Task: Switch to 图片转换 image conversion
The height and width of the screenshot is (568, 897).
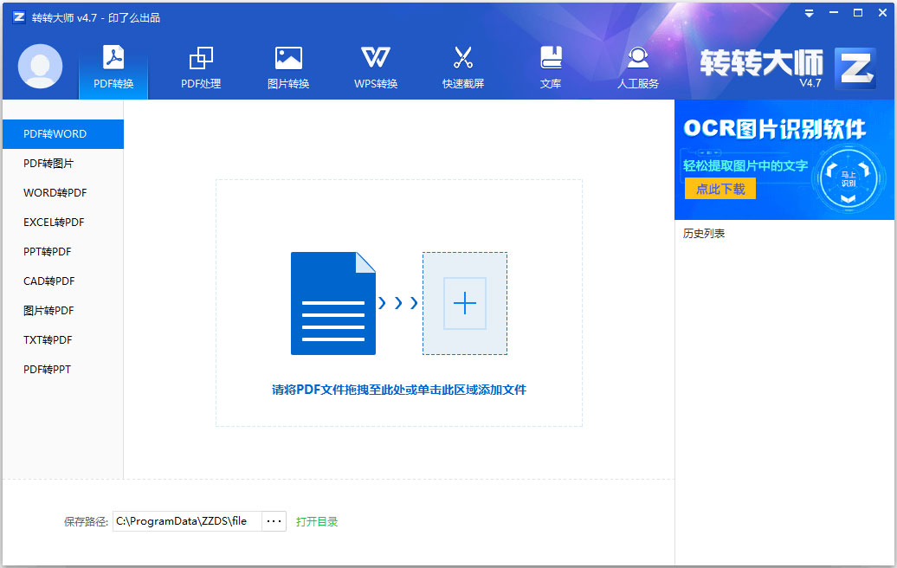Action: pyautogui.click(x=288, y=68)
